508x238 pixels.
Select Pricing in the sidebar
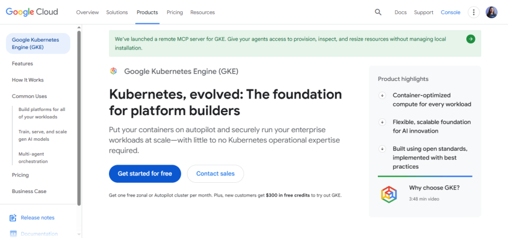point(20,175)
